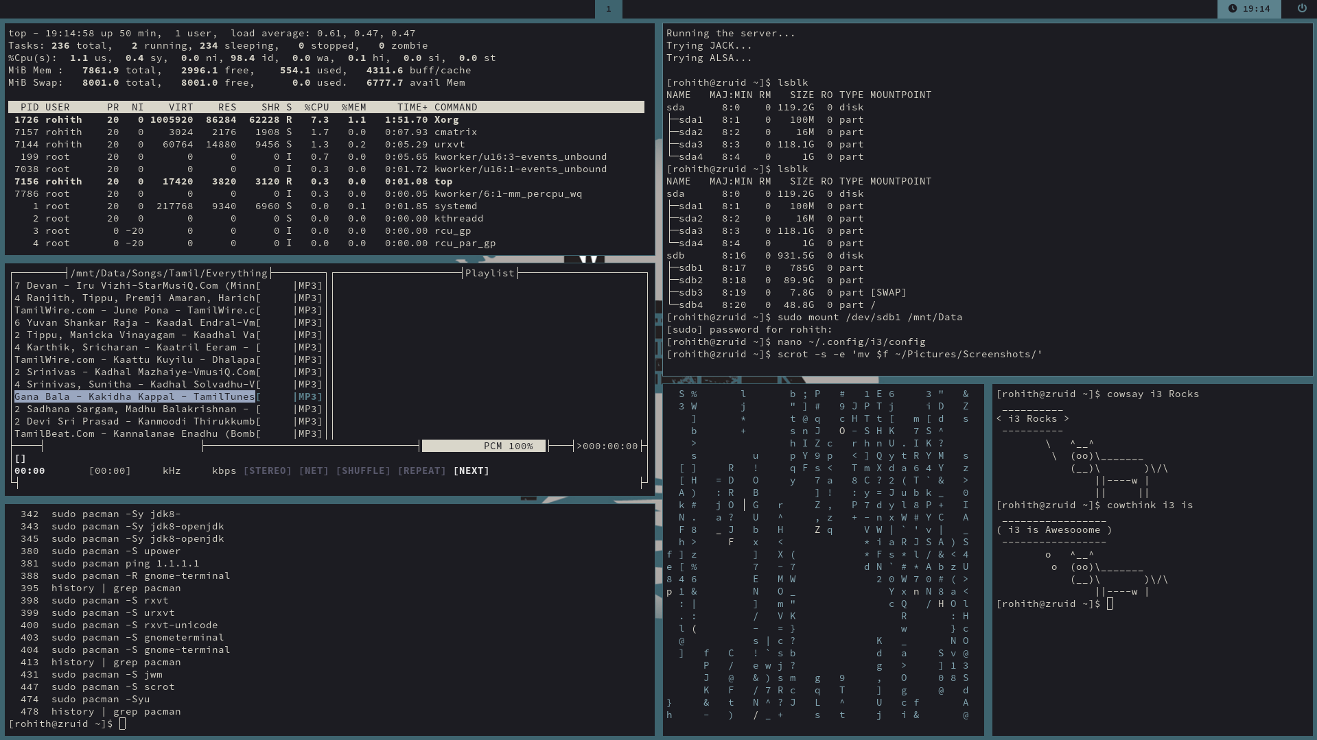The image size is (1317, 740).
Task: Click the clock icon showing 19:14
Action: [x=1233, y=8]
